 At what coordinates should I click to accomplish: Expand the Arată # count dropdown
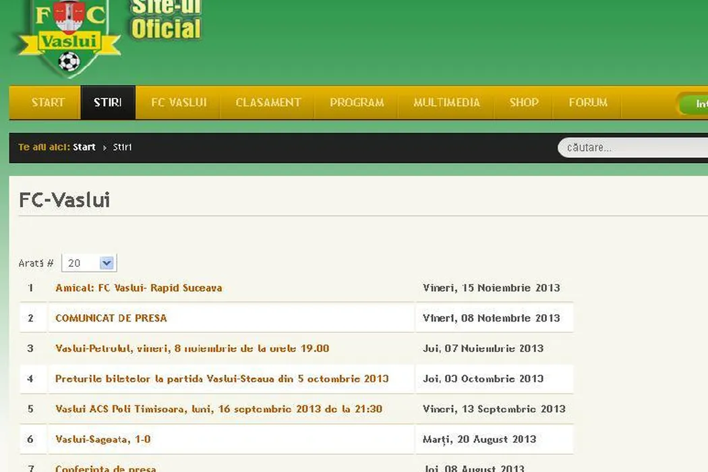[89, 263]
